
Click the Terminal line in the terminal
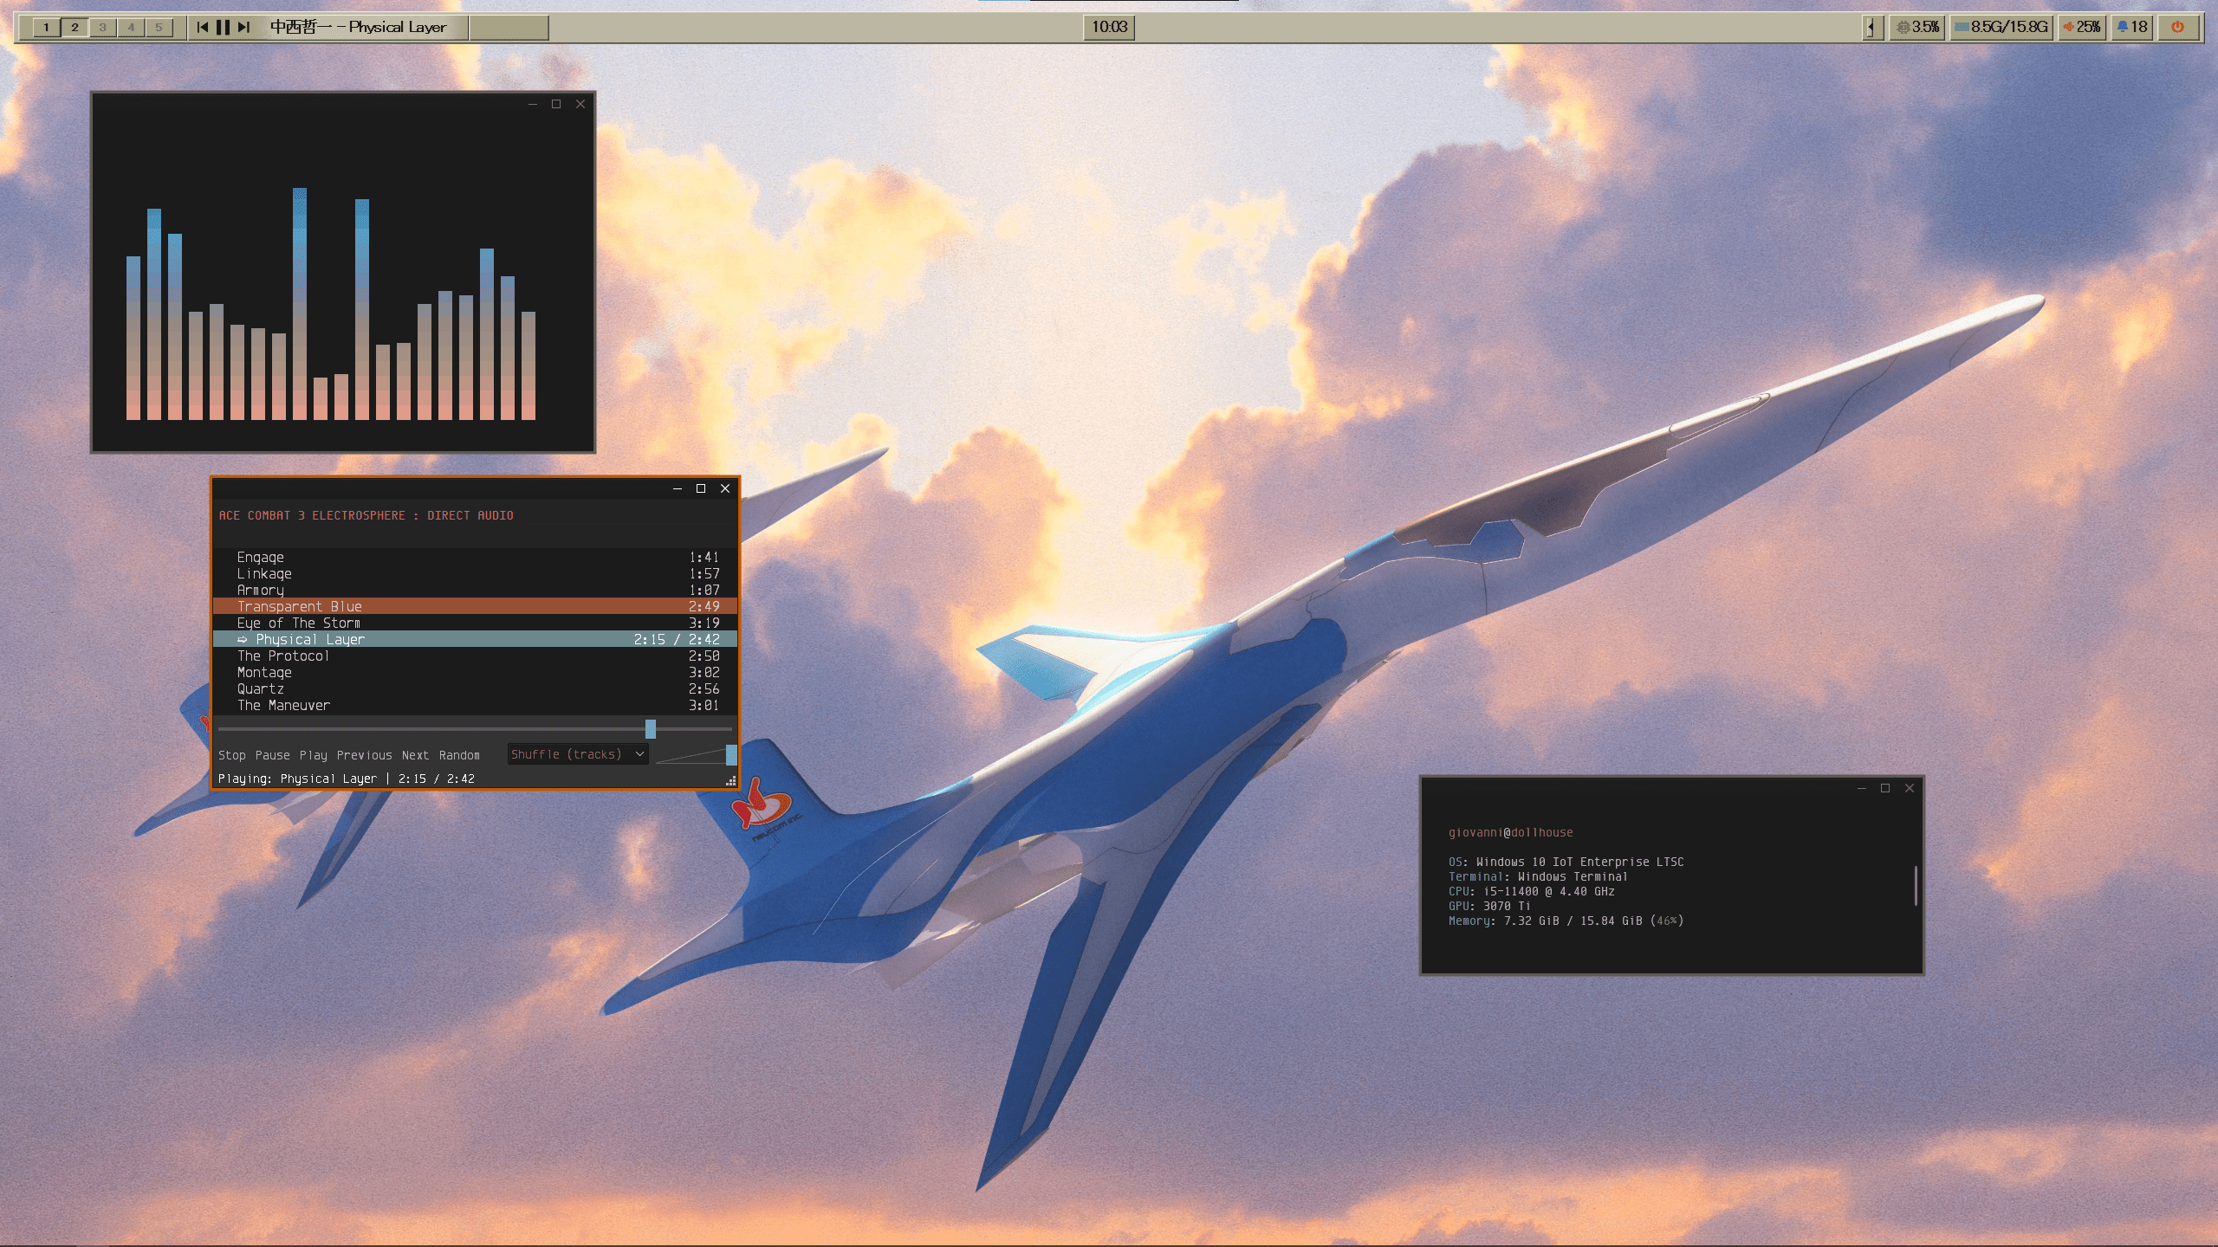click(1538, 876)
